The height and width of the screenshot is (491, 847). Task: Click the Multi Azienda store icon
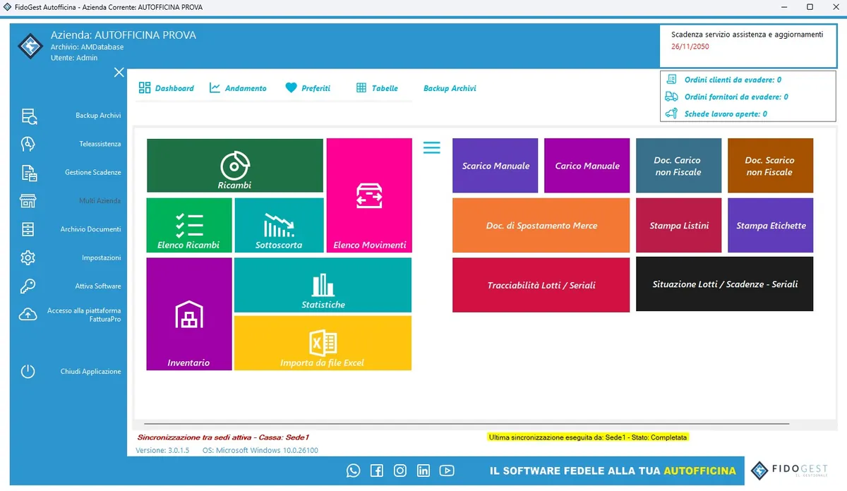point(28,201)
